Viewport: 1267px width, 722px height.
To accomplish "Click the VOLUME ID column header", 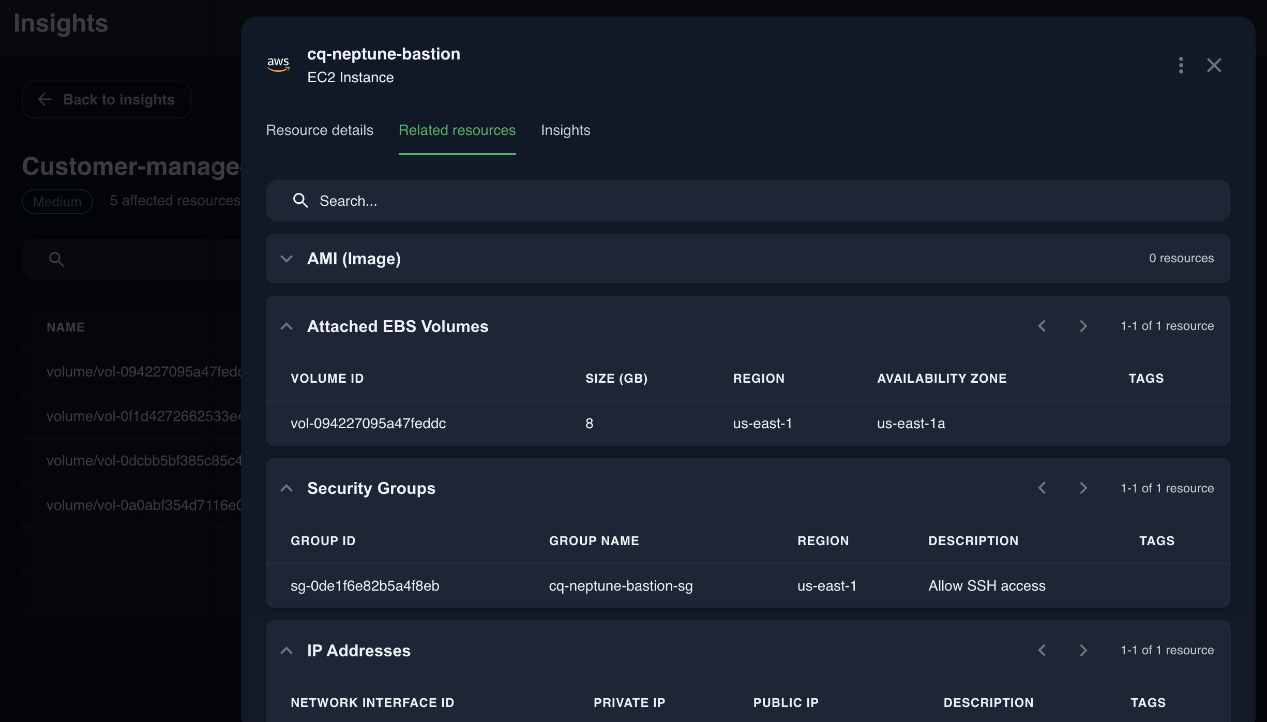I will click(x=327, y=379).
